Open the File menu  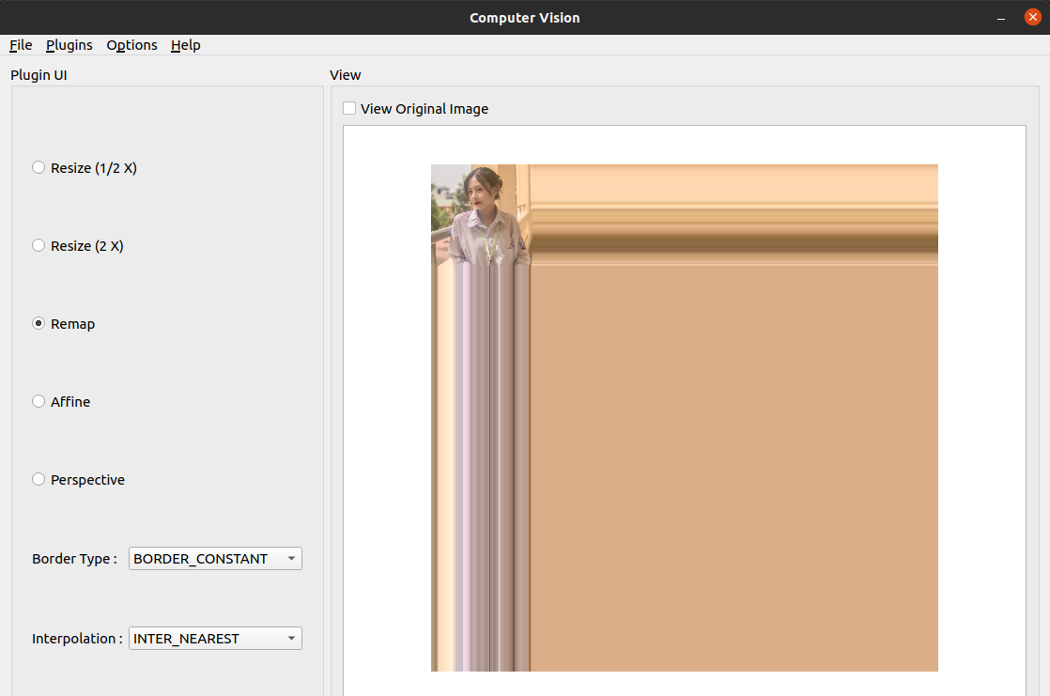click(21, 45)
